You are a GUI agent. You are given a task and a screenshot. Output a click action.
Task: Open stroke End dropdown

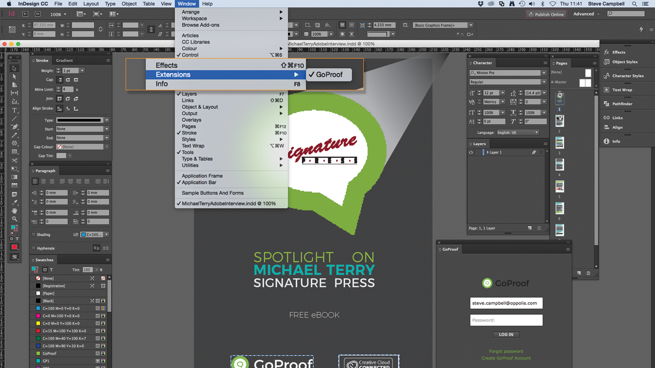106,138
